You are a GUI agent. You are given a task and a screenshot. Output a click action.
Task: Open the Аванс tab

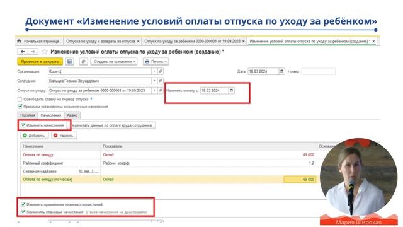point(72,115)
